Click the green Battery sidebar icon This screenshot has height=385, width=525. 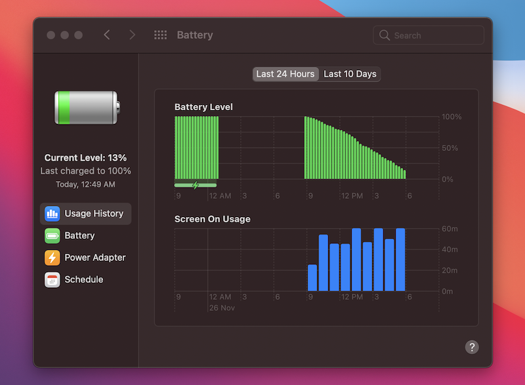tap(52, 235)
